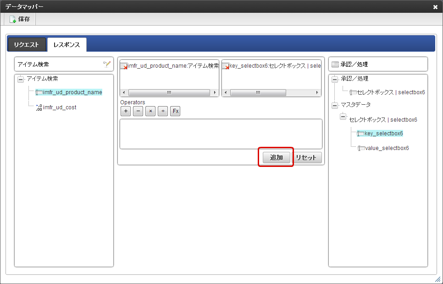Click the field icon of value_selectbox6
The height and width of the screenshot is (284, 443).
(361, 148)
